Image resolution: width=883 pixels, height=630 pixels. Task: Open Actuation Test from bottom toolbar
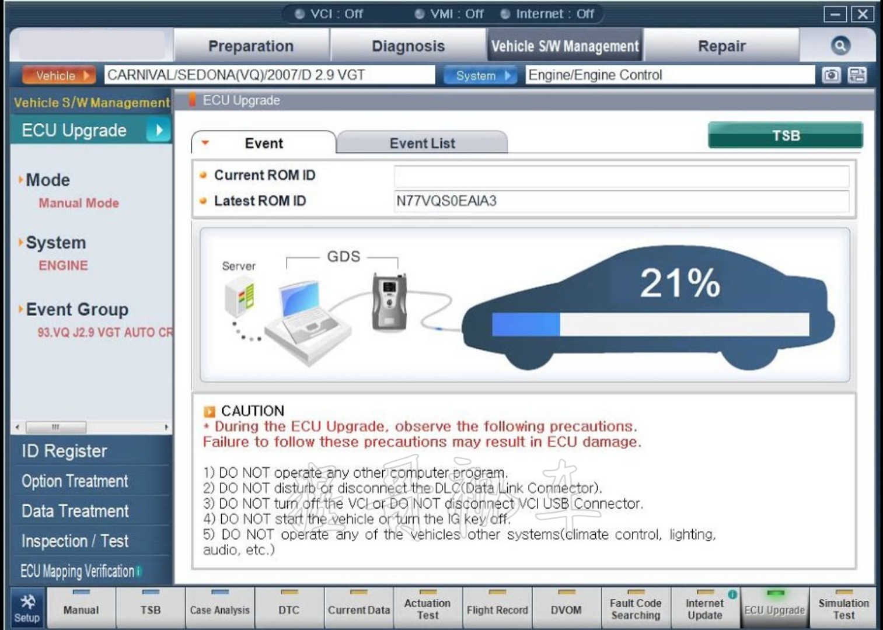click(x=428, y=608)
